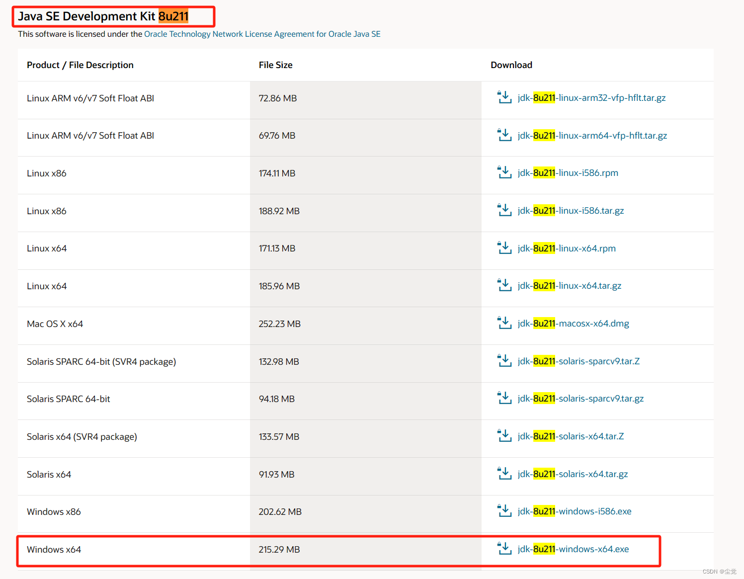
Task: Click the 188.92 MB file size
Action: [x=279, y=211]
